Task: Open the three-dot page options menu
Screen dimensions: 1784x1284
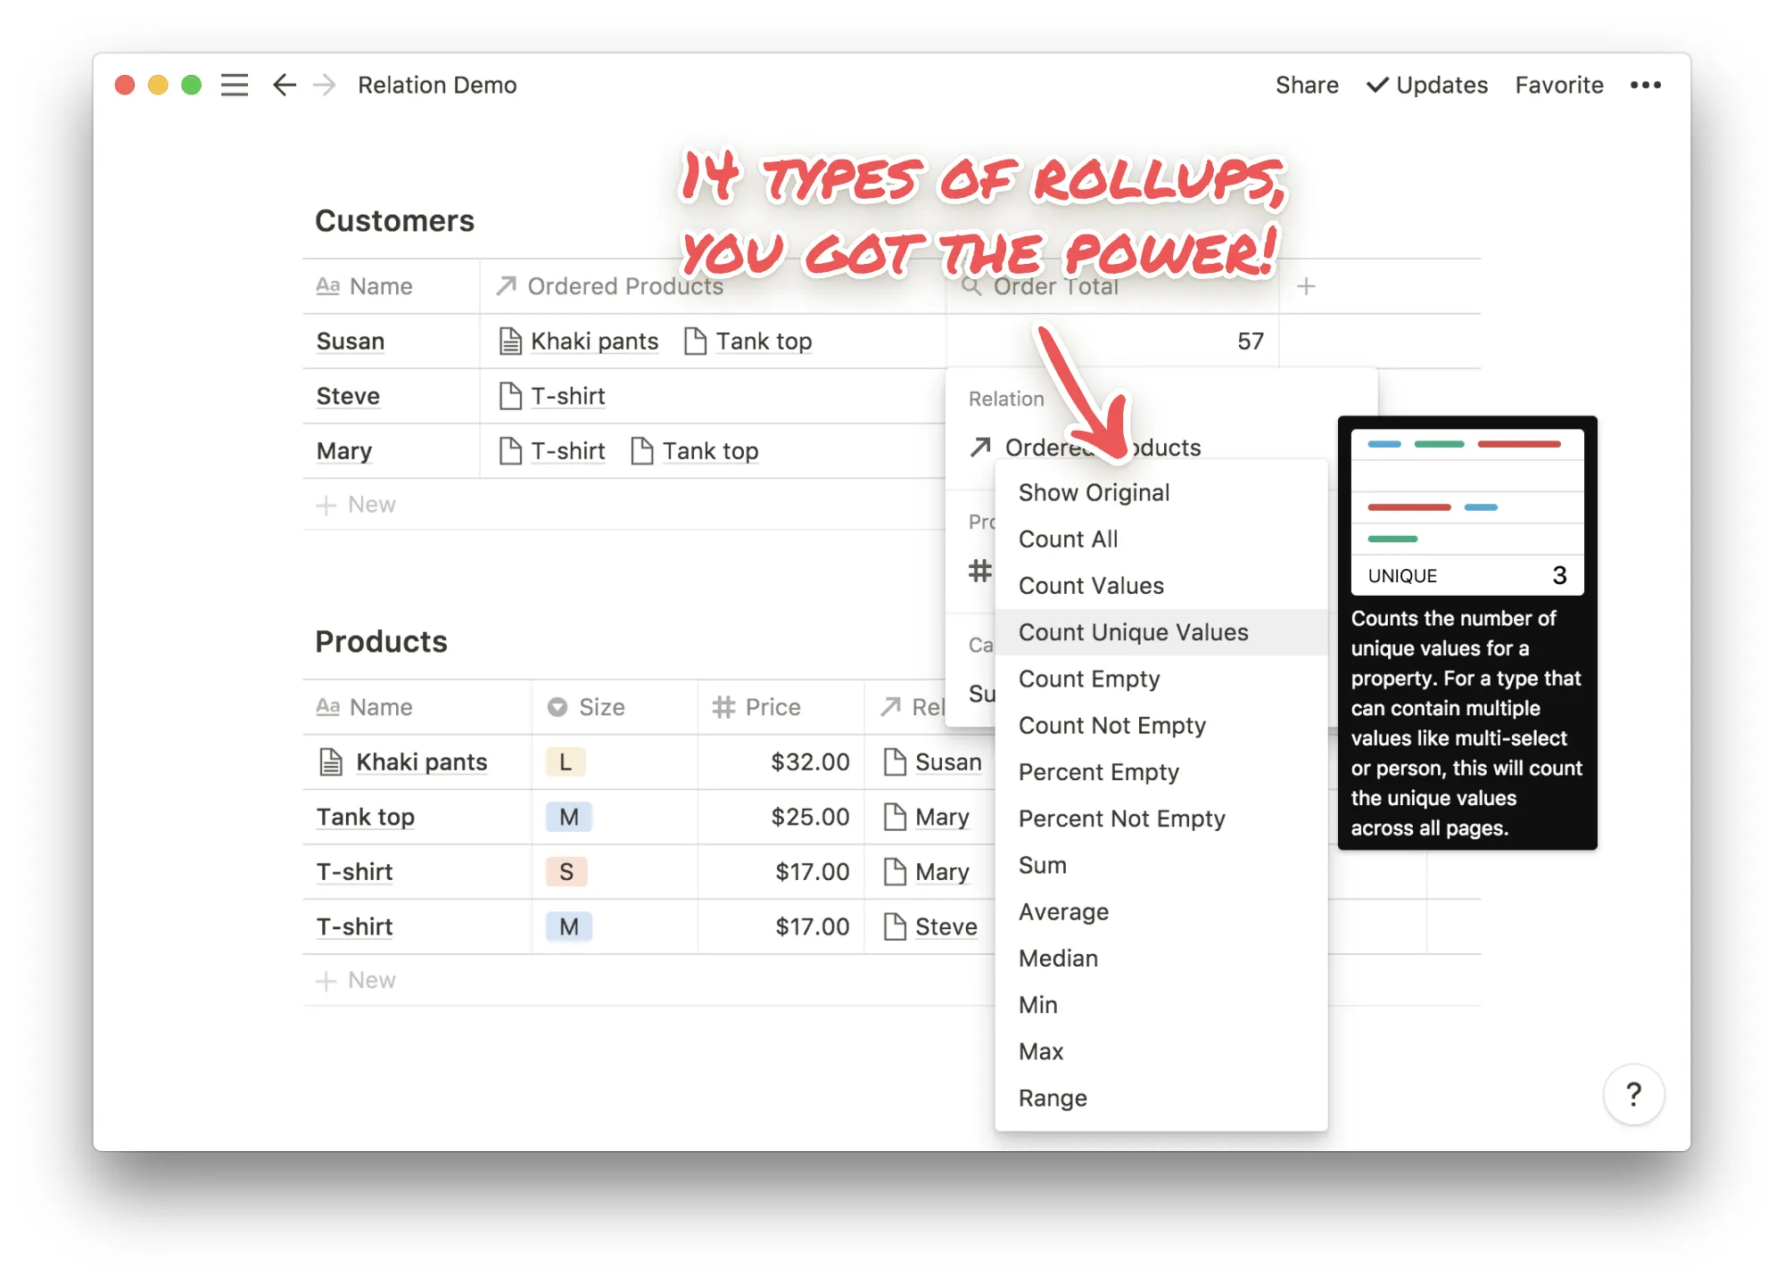Action: pyautogui.click(x=1645, y=85)
